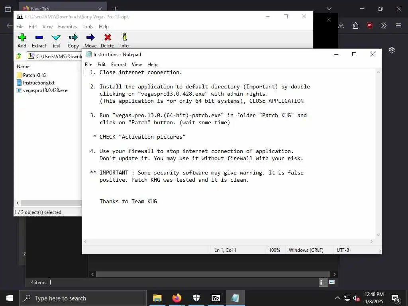Expand Firefox toolbar overflow chevrons
The height and width of the screenshot is (306, 408).
point(384,25)
